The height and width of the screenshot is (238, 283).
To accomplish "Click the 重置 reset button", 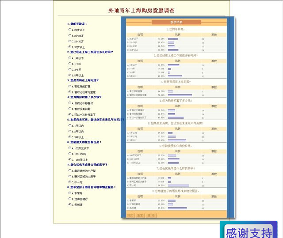I will point(140,215).
